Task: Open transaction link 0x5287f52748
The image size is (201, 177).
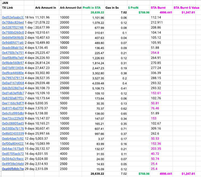Action: pyautogui.click(x=13, y=27)
